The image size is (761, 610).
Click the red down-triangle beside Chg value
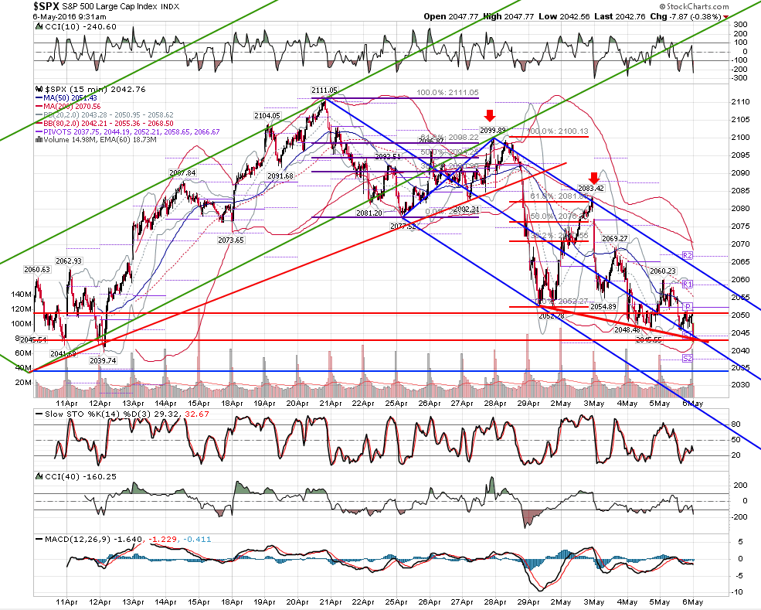[x=726, y=18]
